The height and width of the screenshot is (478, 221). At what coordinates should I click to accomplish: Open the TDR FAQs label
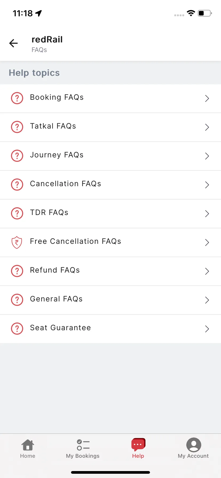coord(49,213)
